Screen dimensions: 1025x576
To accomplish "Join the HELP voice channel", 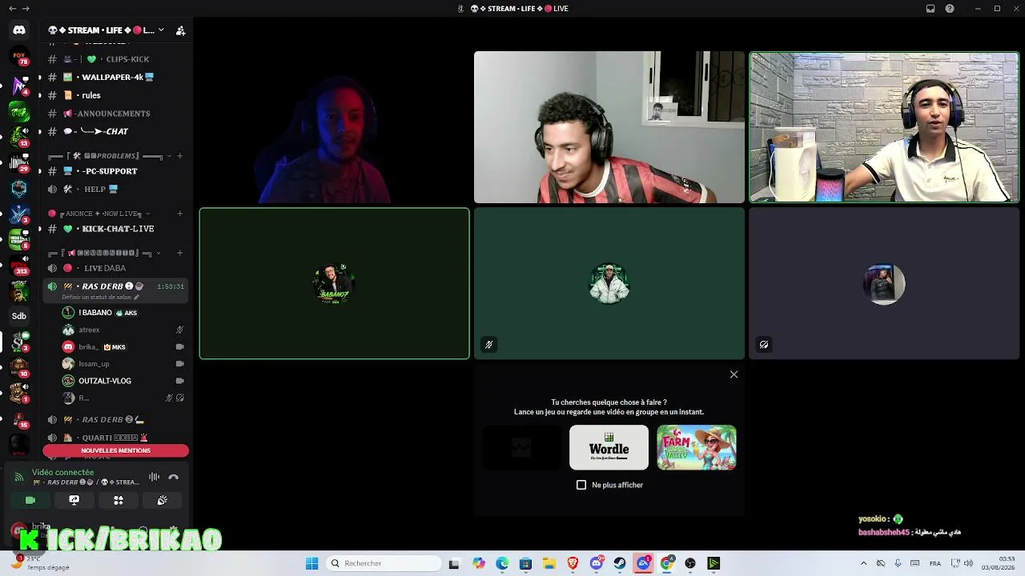I will pyautogui.click(x=115, y=189).
